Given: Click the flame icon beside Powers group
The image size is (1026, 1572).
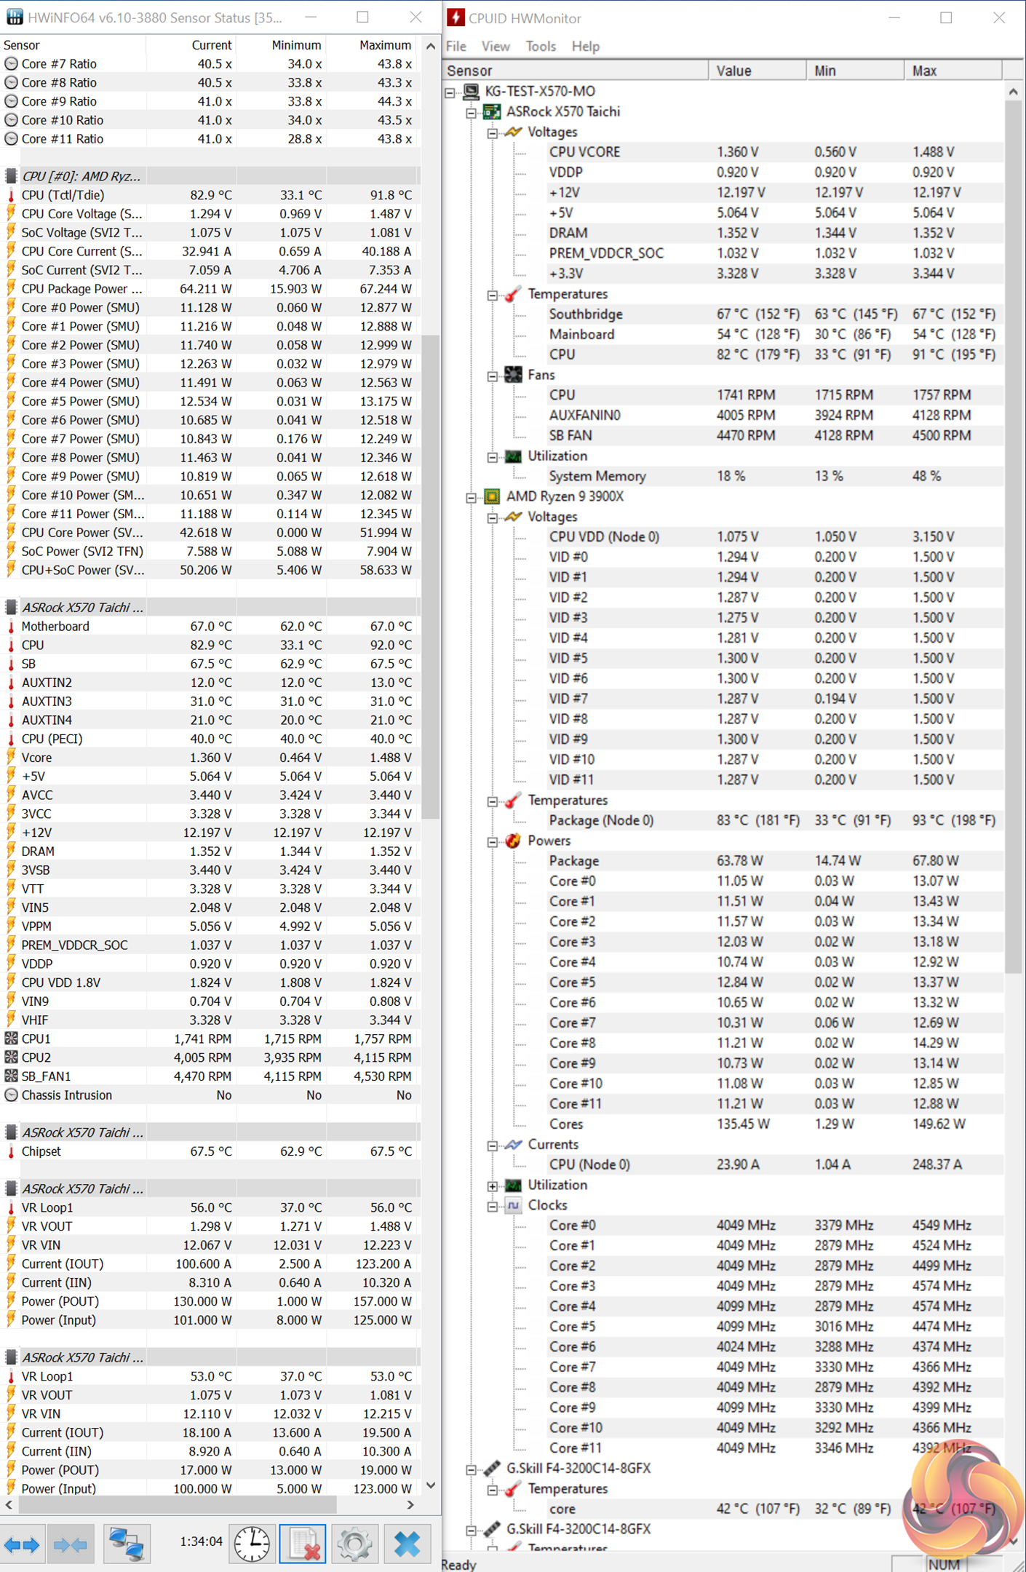Looking at the screenshot, I should click(513, 841).
